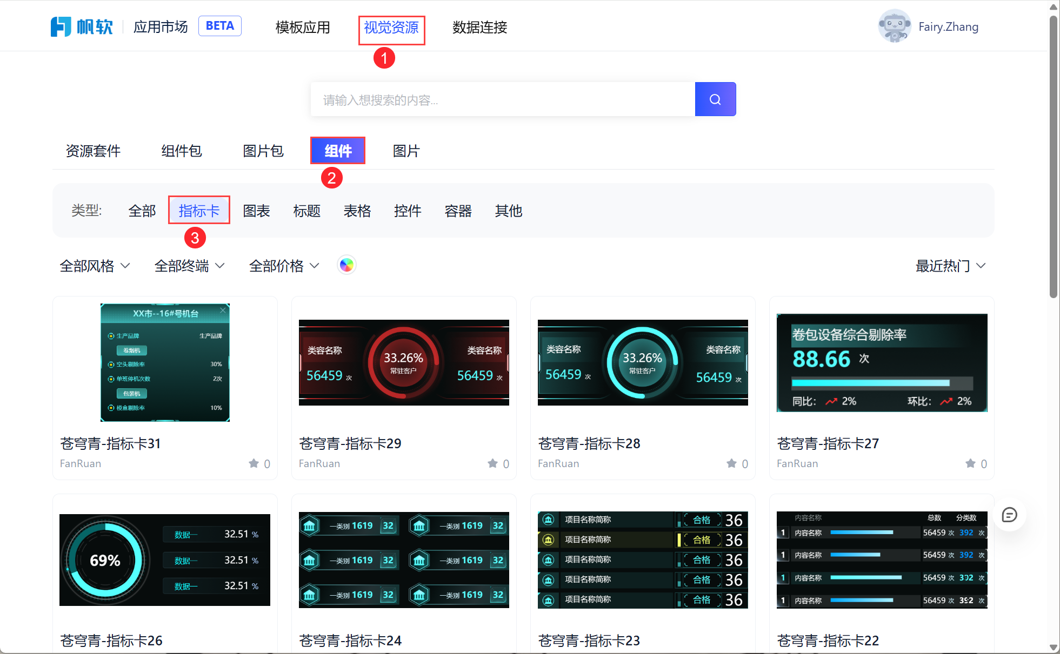The height and width of the screenshot is (654, 1060).
Task: Expand the 全部风格 dropdown
Action: (95, 266)
